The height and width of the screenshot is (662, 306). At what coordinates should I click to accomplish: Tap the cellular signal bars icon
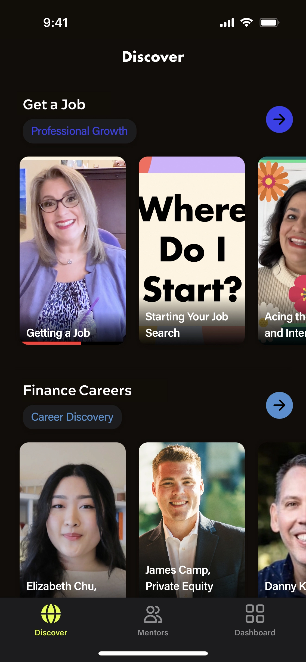tap(227, 23)
